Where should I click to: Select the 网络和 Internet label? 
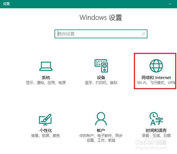coord(156,78)
